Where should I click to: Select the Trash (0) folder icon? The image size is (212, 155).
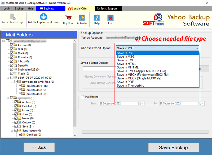pos(15,74)
